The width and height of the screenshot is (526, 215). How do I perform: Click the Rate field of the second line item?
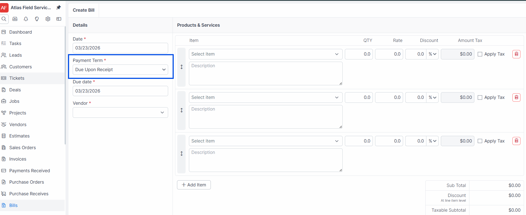click(389, 97)
